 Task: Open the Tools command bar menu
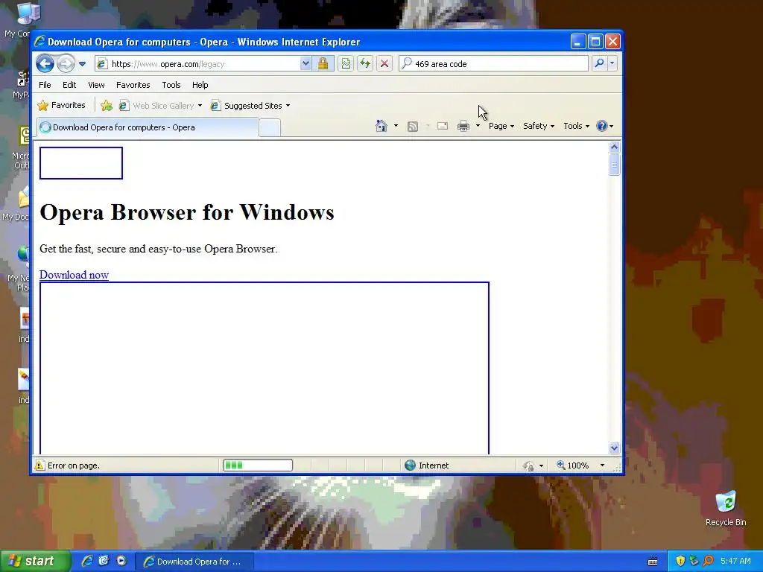pos(576,126)
